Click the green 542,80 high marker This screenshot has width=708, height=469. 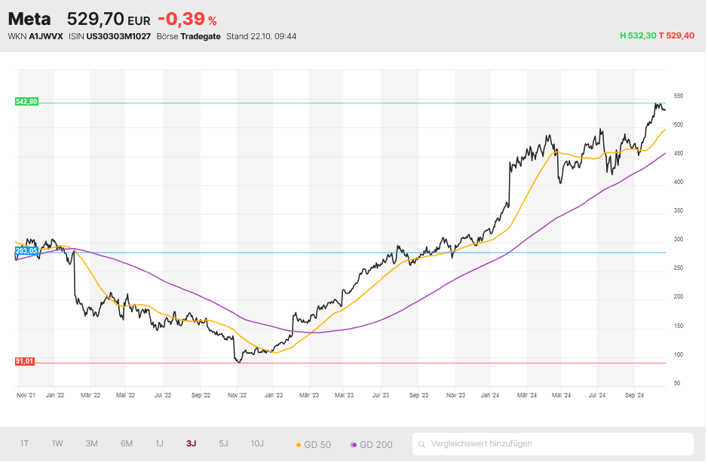[26, 102]
